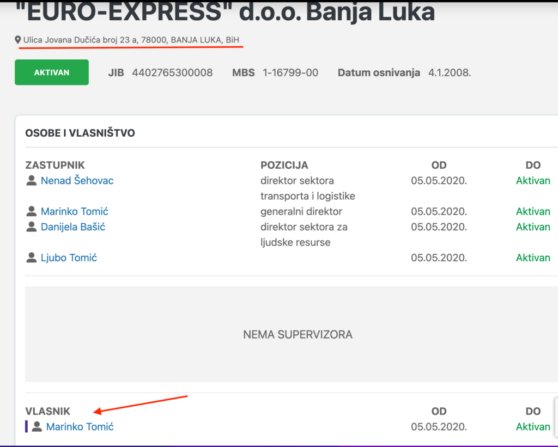Click the POZICIJA column header
Viewport: 558px width, 447px height.
[284, 165]
